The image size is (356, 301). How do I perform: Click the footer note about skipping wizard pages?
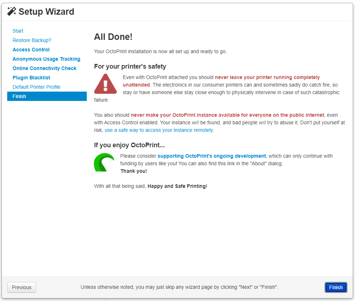(179, 287)
